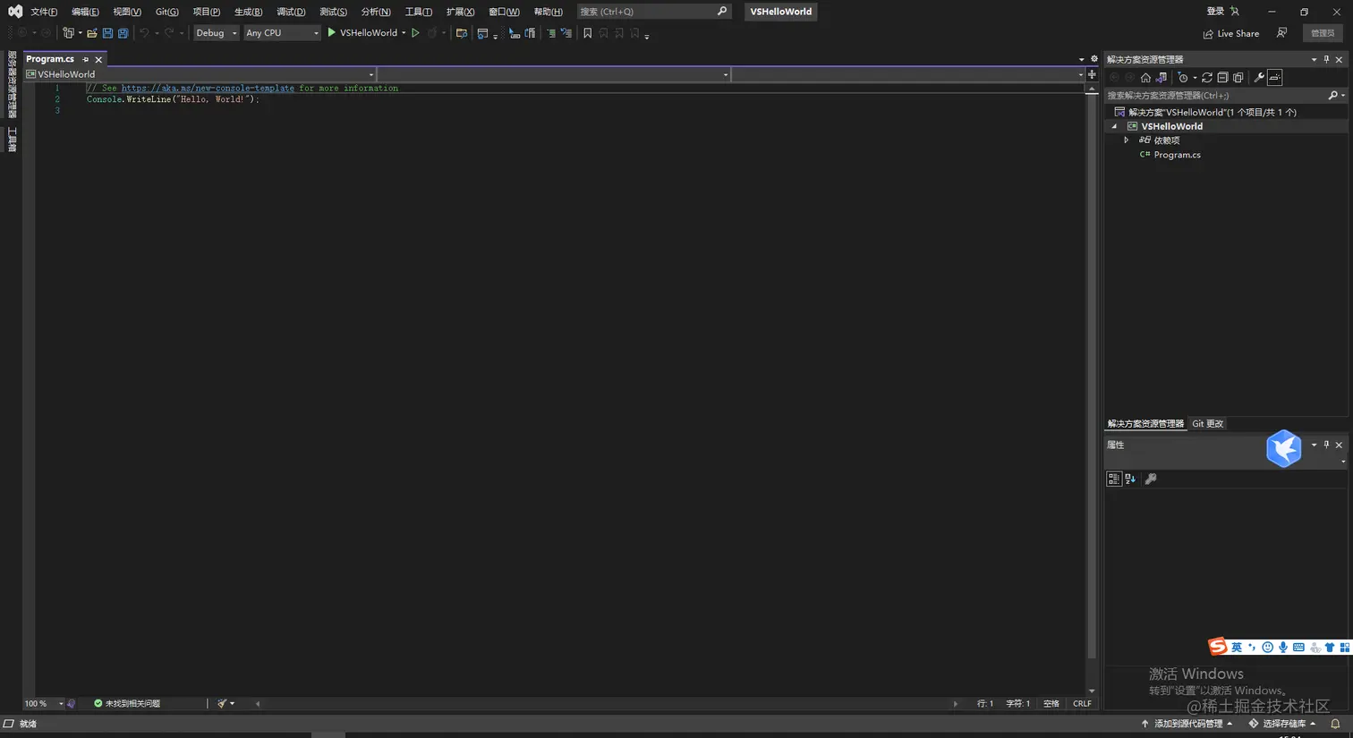Save the current file with Save icon
The width and height of the screenshot is (1353, 738).
pyautogui.click(x=107, y=33)
